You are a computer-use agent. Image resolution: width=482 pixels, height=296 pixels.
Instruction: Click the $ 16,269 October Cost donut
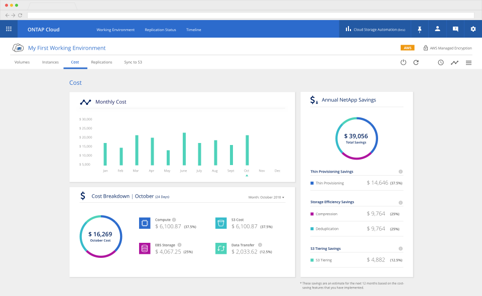pyautogui.click(x=101, y=236)
